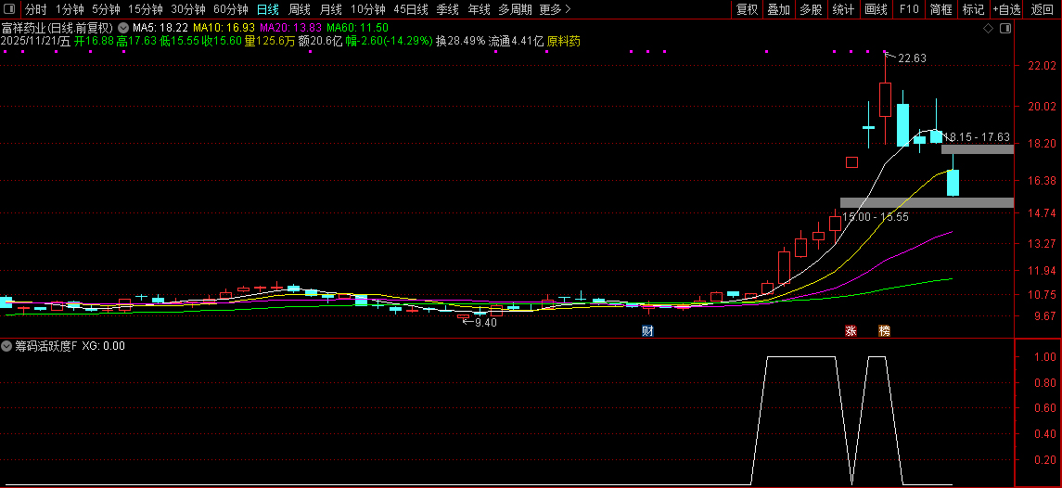
Task: Open the 原料药 sector link
Action: pos(564,42)
